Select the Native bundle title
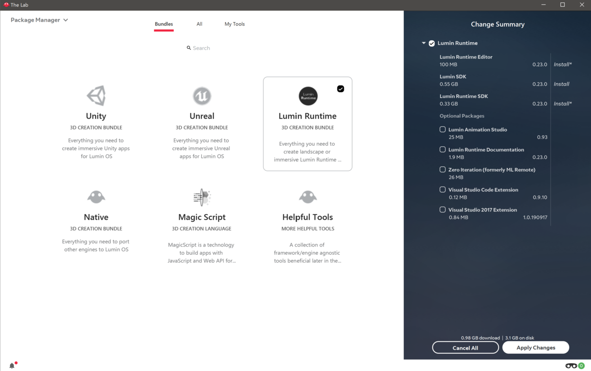The width and height of the screenshot is (591, 371). click(96, 217)
